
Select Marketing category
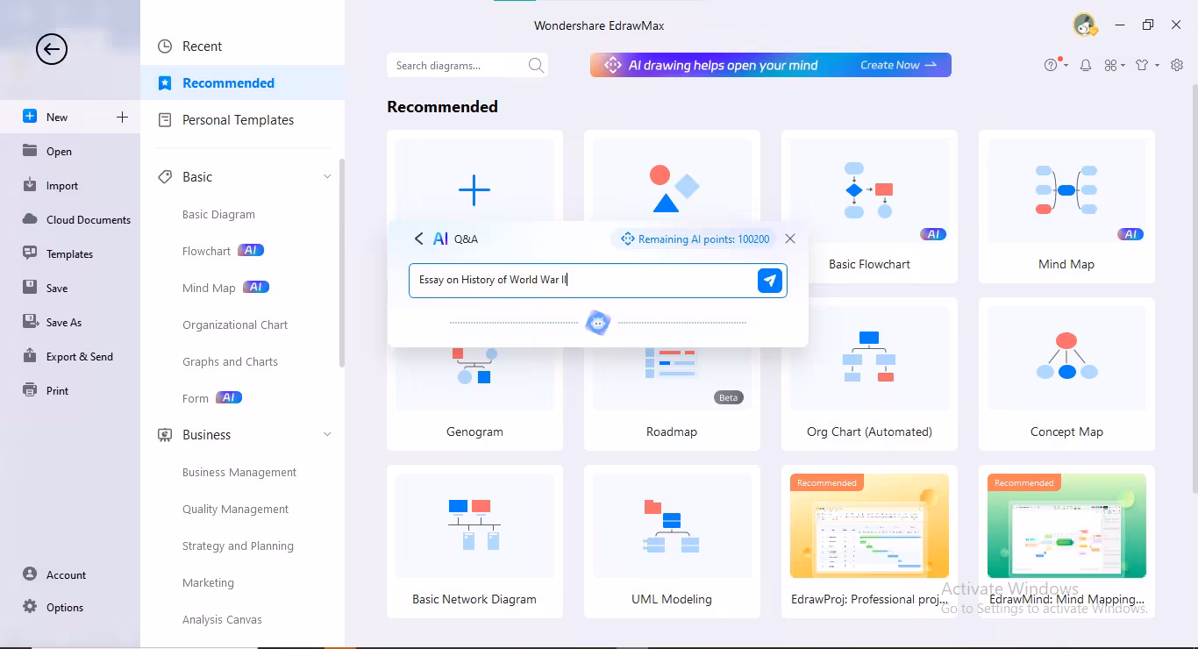208,582
